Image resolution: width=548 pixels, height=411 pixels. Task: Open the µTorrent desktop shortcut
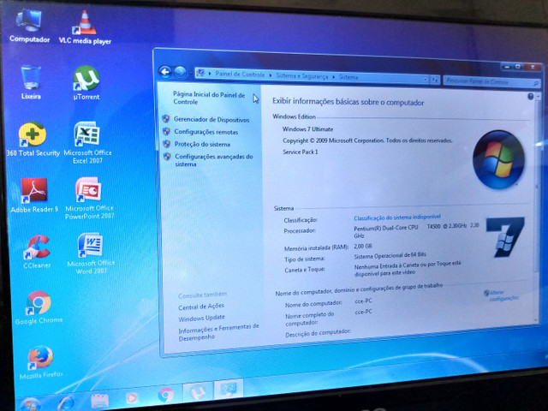(86, 83)
